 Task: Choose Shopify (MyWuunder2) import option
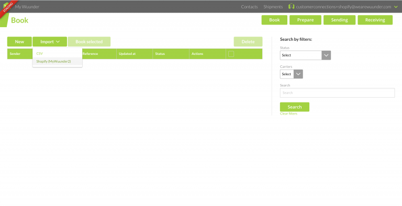point(57,62)
